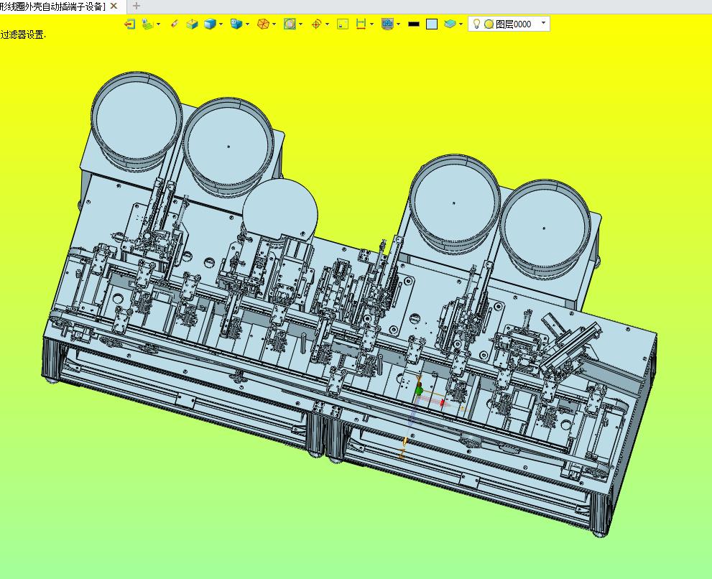Click the screen display settings icon

click(x=387, y=24)
